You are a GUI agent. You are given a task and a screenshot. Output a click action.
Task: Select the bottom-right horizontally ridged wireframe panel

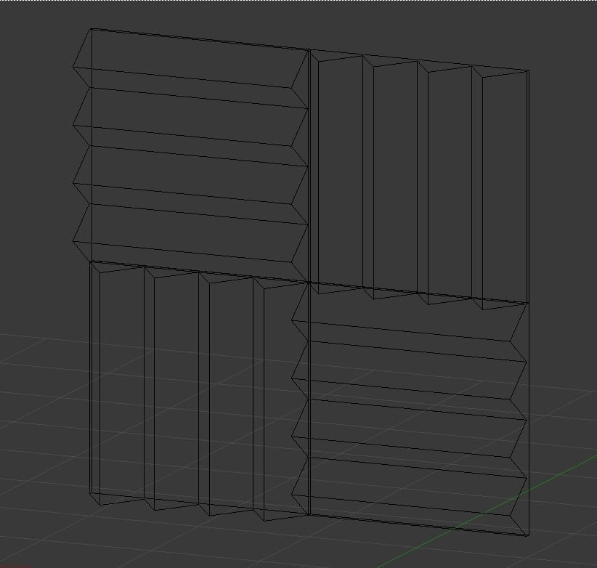(410, 409)
